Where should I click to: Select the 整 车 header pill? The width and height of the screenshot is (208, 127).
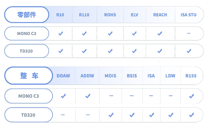click(29, 76)
